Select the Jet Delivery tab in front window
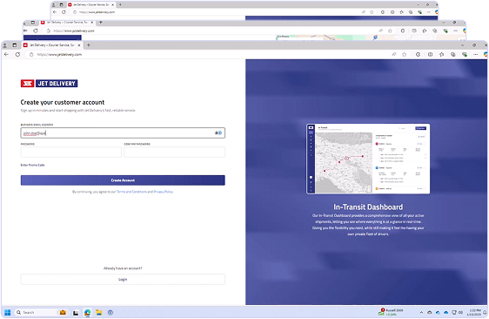Screen dimensions: 489x319 click(x=52, y=45)
